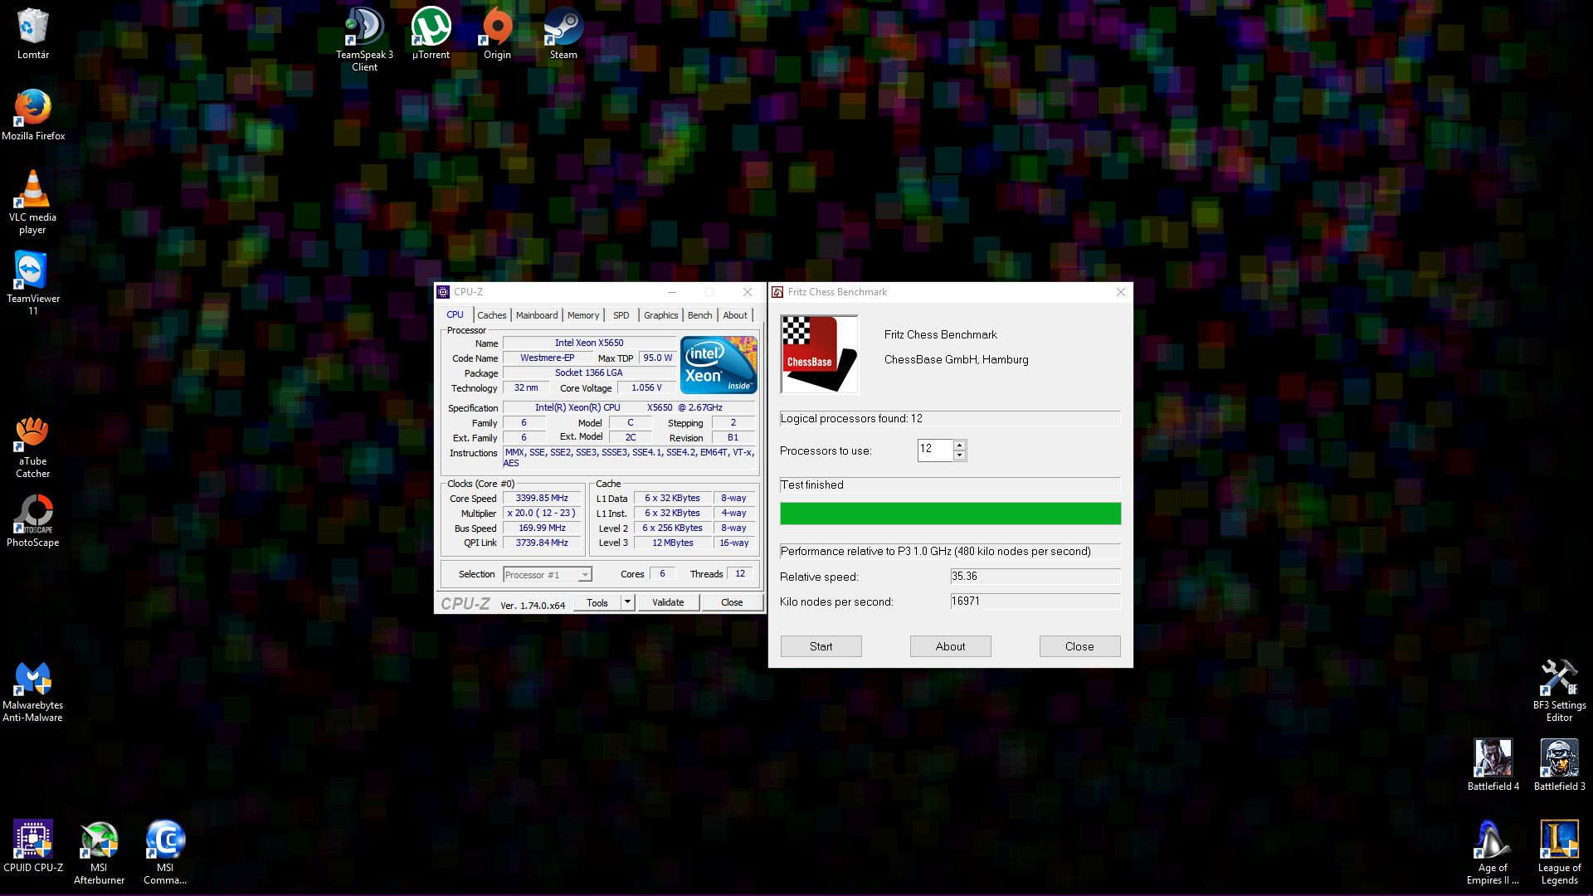1593x896 pixels.
Task: Click the Fritz Chess Benchmark title icon
Action: 777,292
